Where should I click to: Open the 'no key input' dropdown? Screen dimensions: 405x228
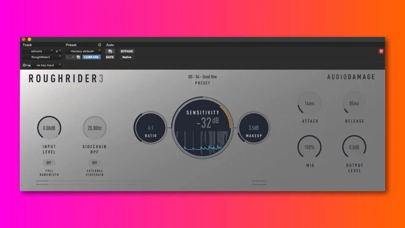click(x=47, y=65)
